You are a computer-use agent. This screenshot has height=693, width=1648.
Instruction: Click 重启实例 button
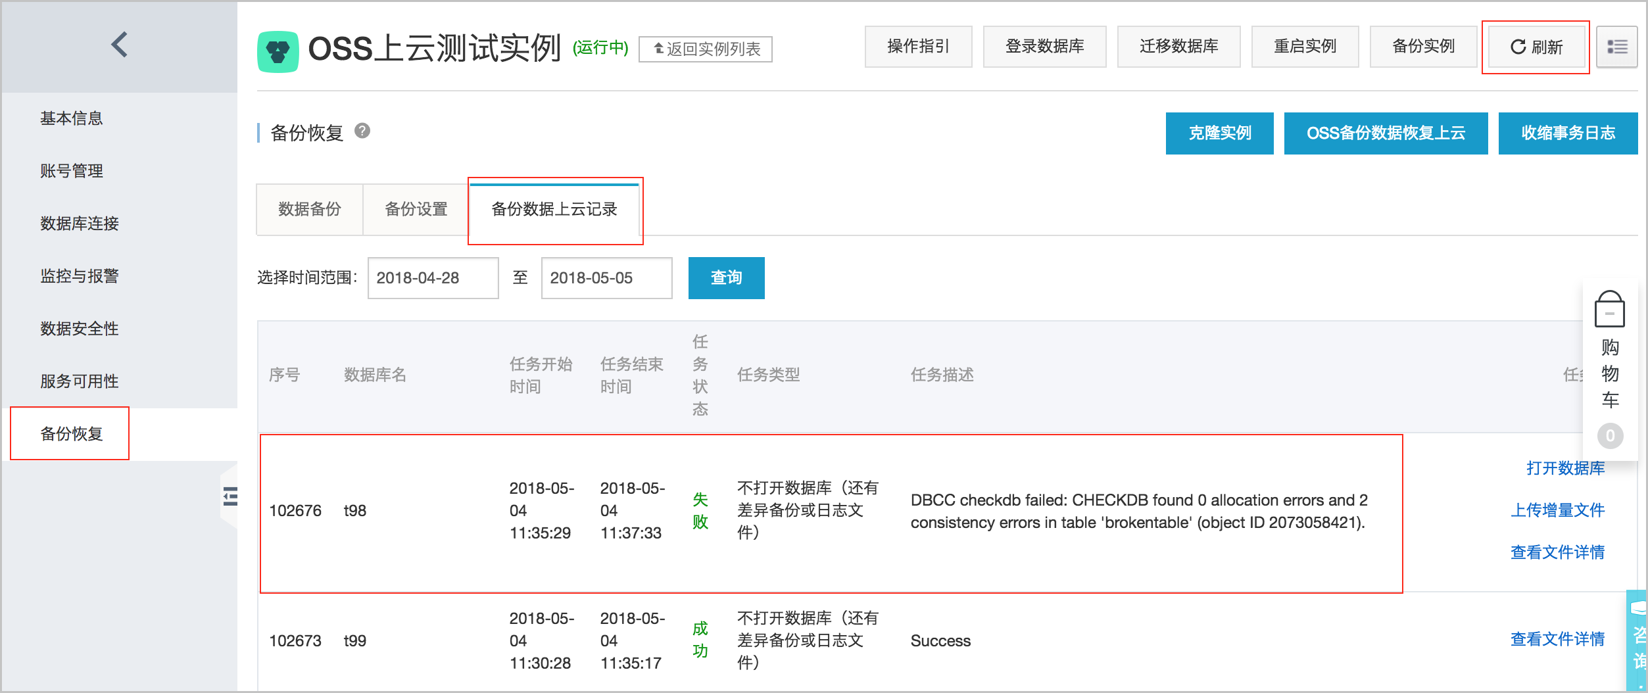click(x=1305, y=47)
